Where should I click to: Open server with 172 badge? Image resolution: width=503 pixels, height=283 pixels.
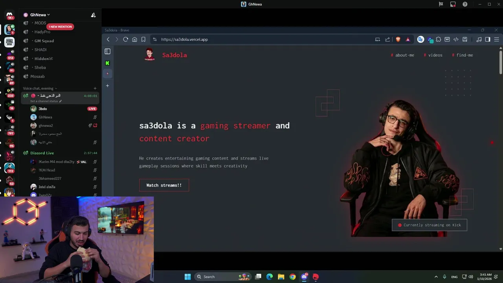pos(9,168)
